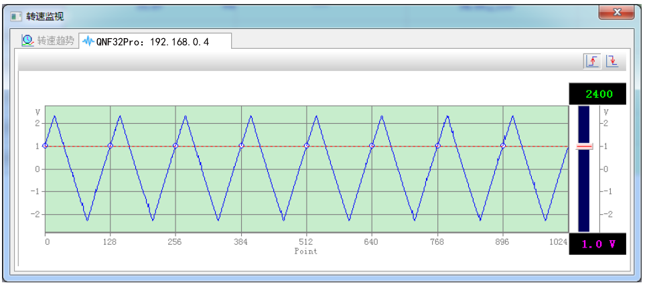The height and width of the screenshot is (287, 645).
Task: Click the trigger marker at point 0
Action: click(45, 146)
